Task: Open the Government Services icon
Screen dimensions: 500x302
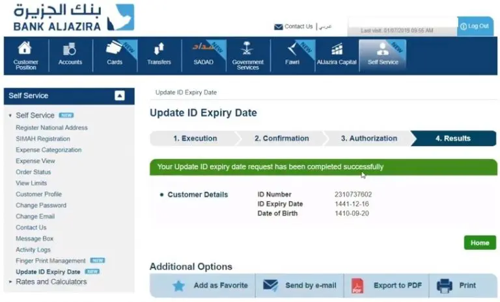Action: [x=247, y=49]
